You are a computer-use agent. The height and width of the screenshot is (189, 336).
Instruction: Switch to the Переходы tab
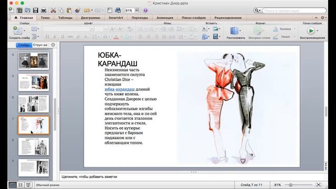pos(140,18)
